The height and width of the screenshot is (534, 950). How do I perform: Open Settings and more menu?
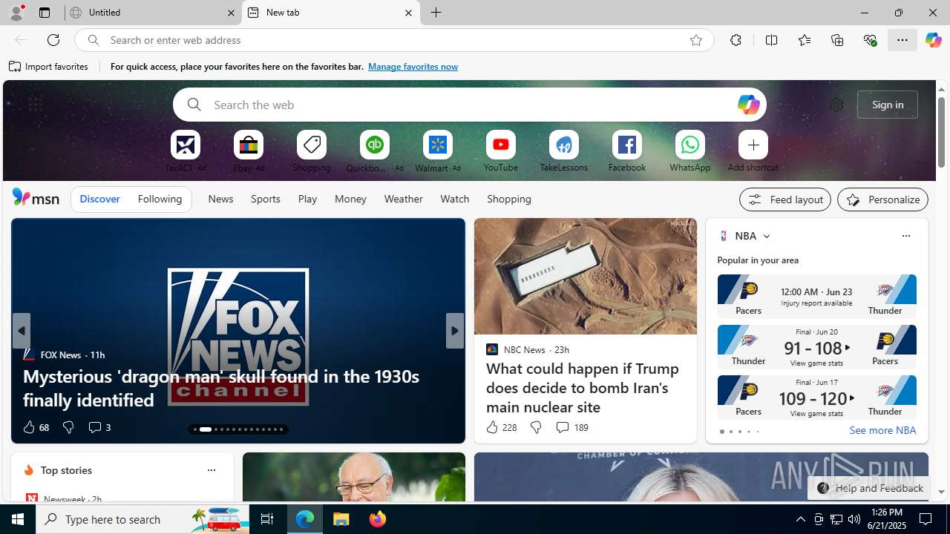(902, 40)
